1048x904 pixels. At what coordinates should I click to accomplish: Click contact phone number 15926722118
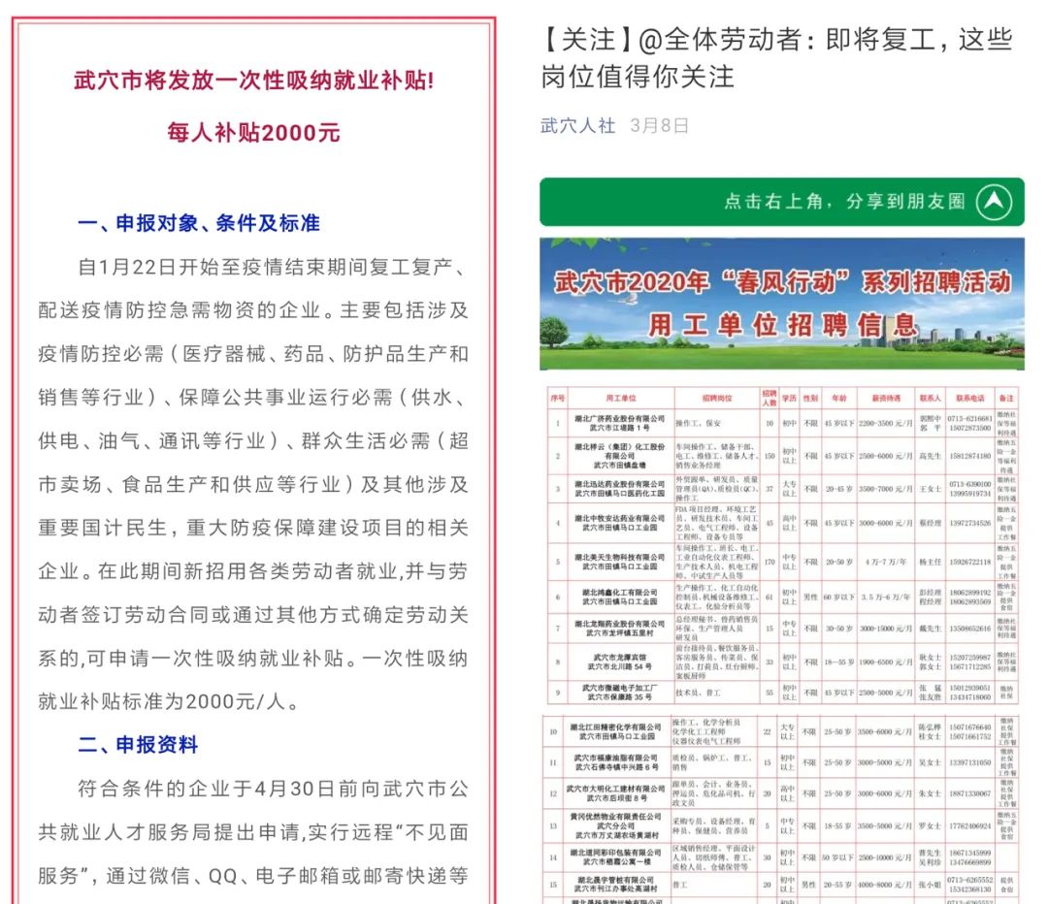pos(969,562)
